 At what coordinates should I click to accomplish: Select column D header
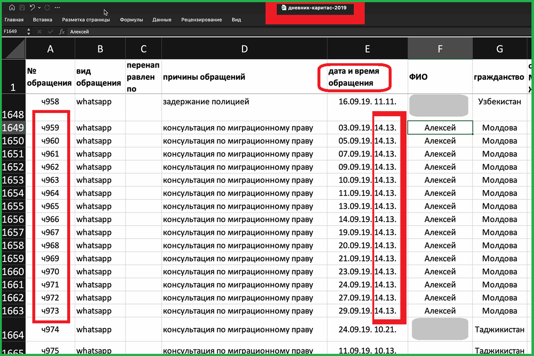(244, 48)
